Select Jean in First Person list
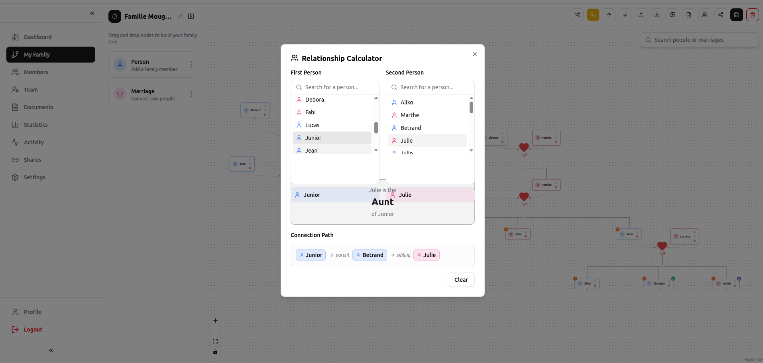The height and width of the screenshot is (363, 763). (x=332, y=150)
